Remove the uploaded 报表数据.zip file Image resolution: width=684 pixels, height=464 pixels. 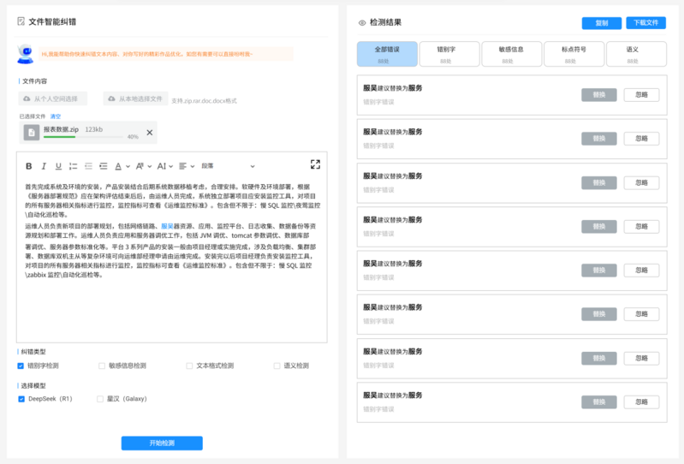[x=150, y=133]
